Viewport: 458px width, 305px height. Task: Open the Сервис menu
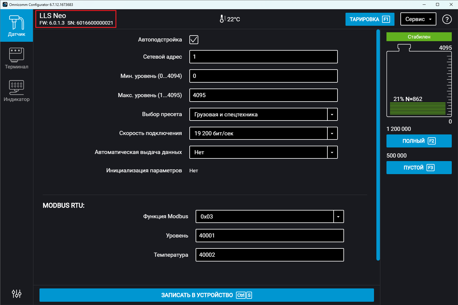pos(418,19)
